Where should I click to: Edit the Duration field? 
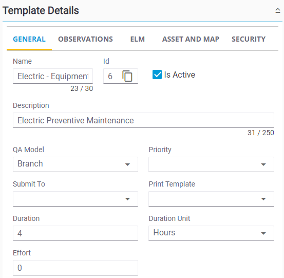pyautogui.click(x=75, y=233)
